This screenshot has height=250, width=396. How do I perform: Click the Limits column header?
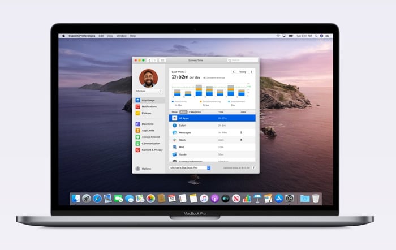click(243, 112)
